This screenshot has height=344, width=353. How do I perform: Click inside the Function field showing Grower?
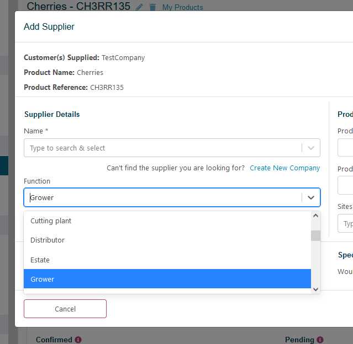[163, 197]
